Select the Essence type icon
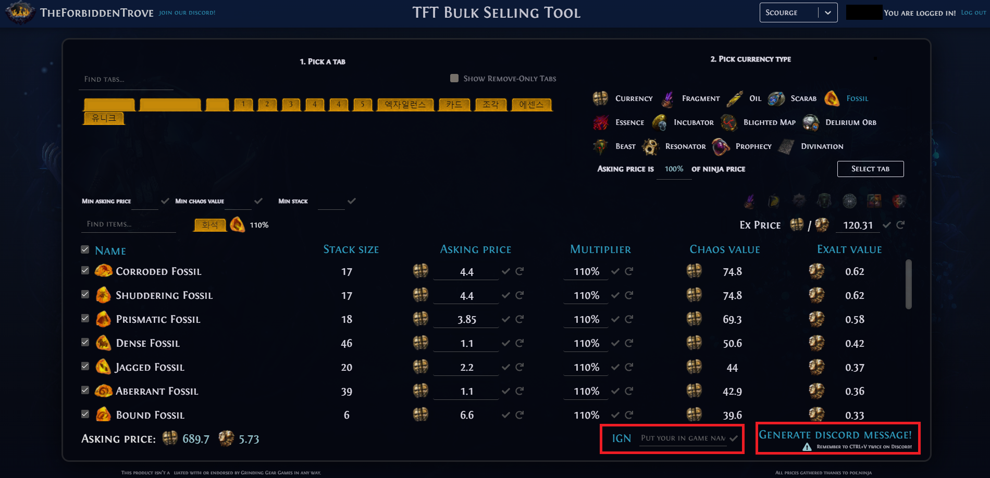This screenshot has width=990, height=478. click(x=600, y=122)
